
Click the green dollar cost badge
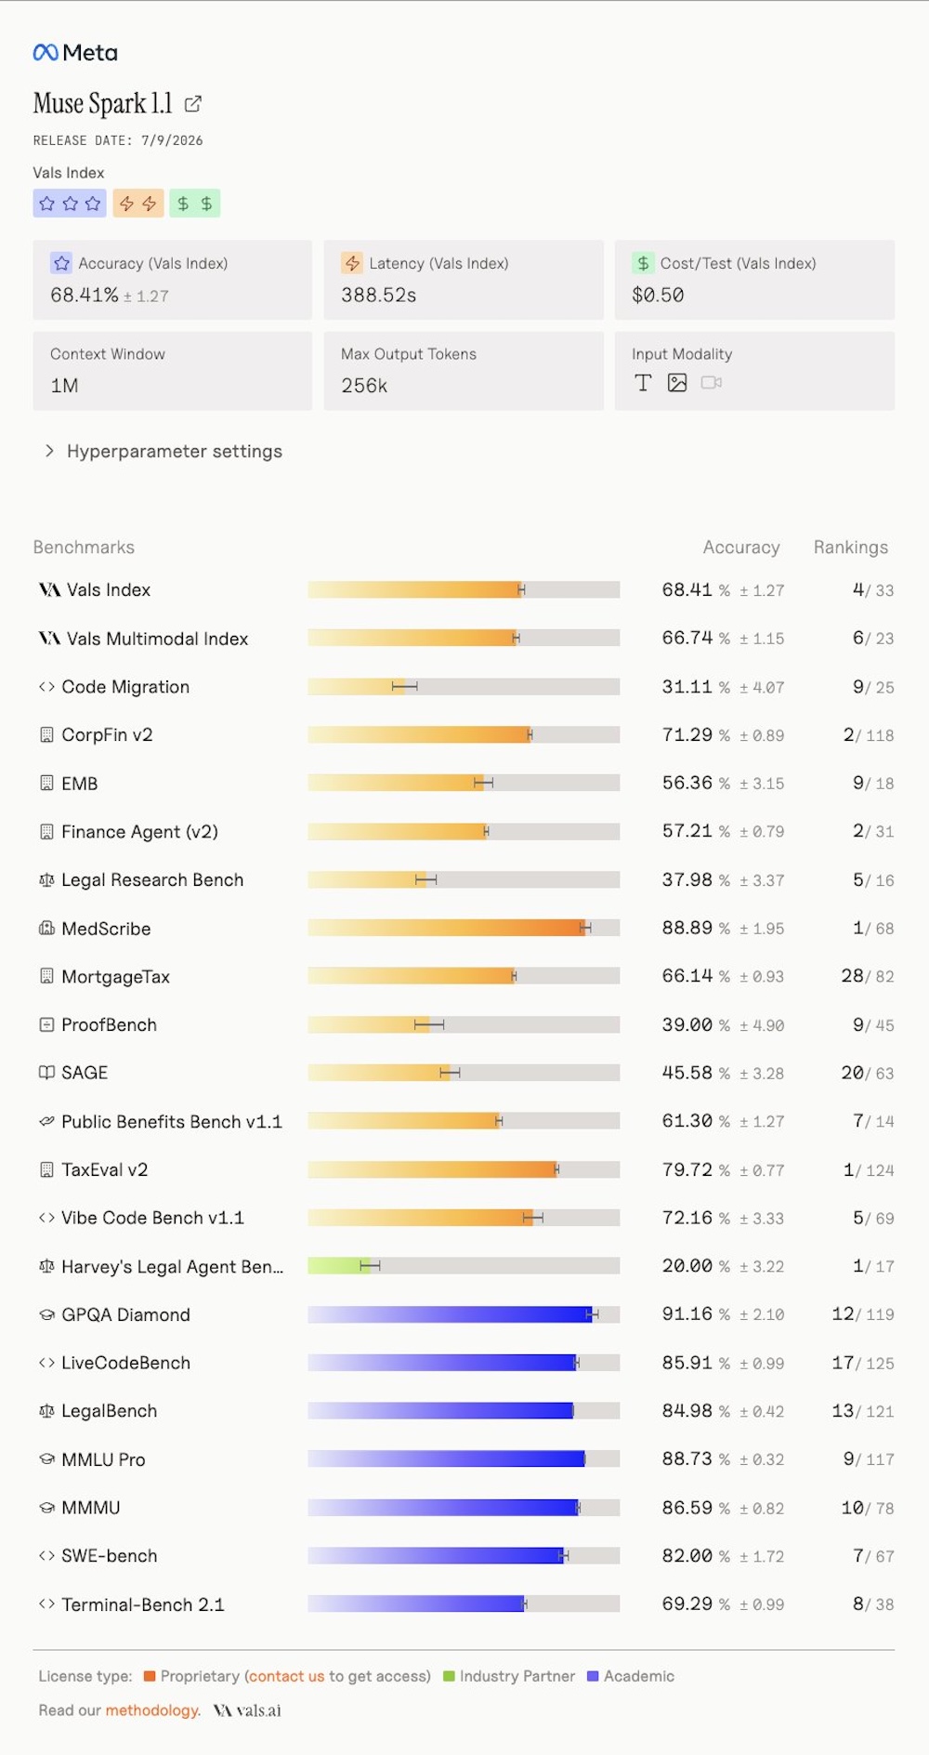195,204
